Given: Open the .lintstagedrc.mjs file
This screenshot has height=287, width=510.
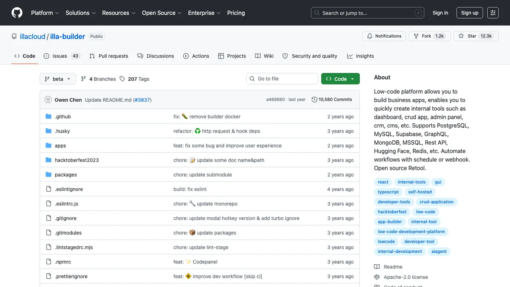Looking at the screenshot, I should 74,247.
